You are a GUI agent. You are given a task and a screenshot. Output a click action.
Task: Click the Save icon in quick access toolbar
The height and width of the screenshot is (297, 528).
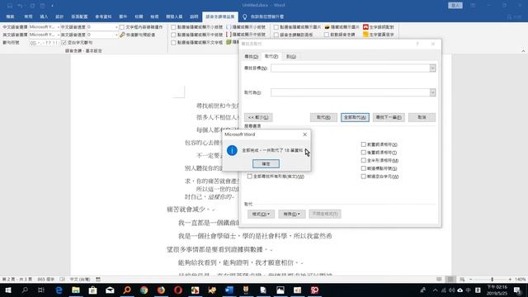10,6
